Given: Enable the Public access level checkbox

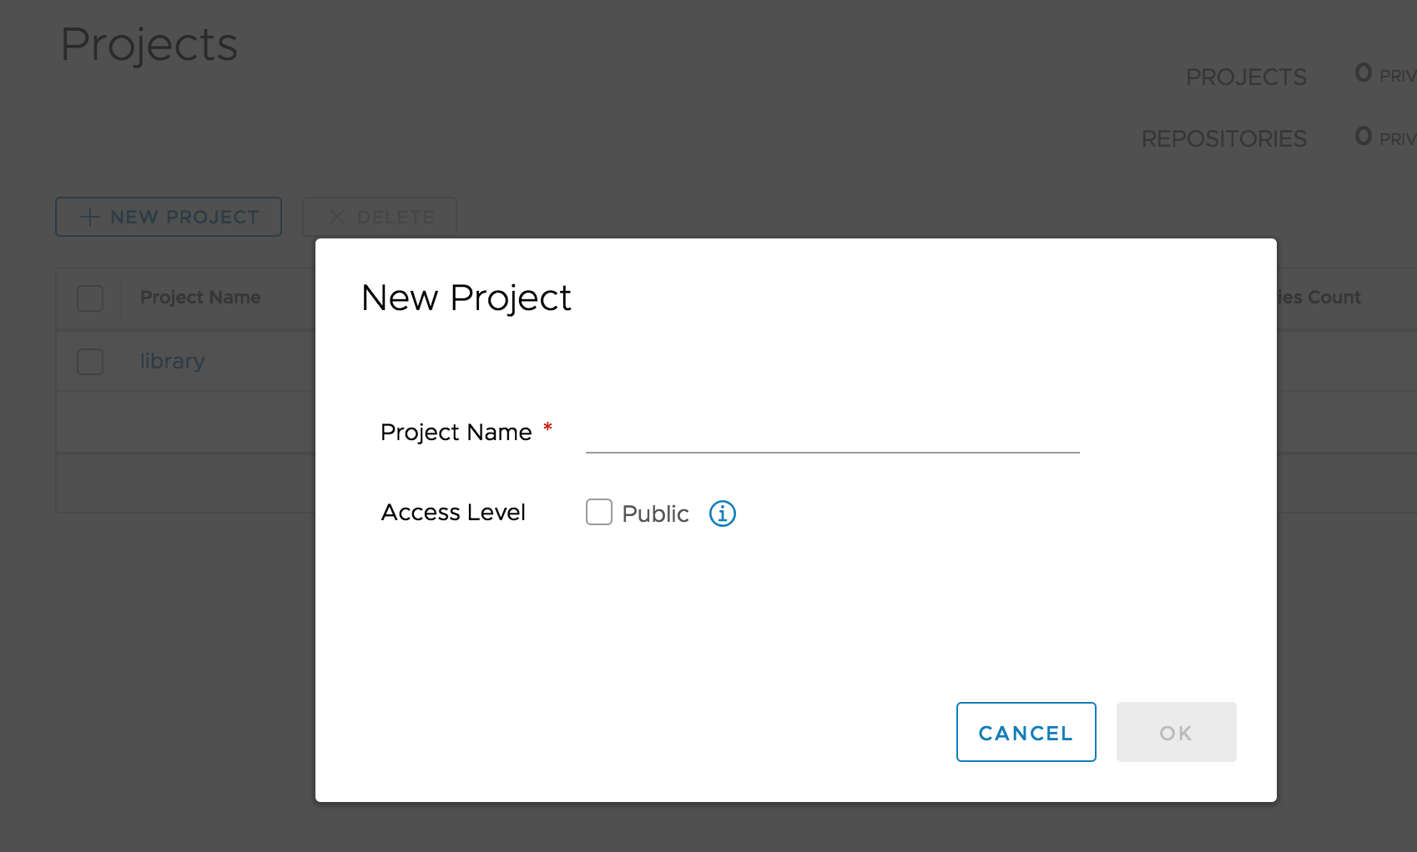Looking at the screenshot, I should [x=598, y=513].
